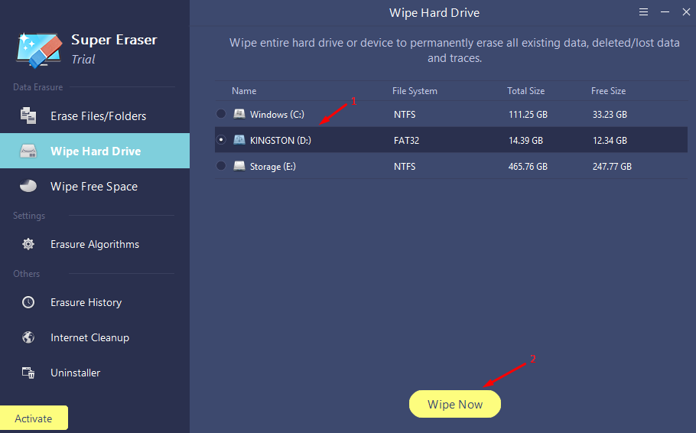Click the Activate button
696x433 pixels.
tap(34, 418)
